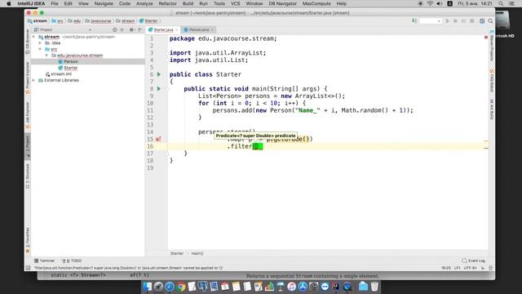Open Search Everywhere magnifier in IDE toolbar
The width and height of the screenshot is (522, 294).
(x=490, y=21)
